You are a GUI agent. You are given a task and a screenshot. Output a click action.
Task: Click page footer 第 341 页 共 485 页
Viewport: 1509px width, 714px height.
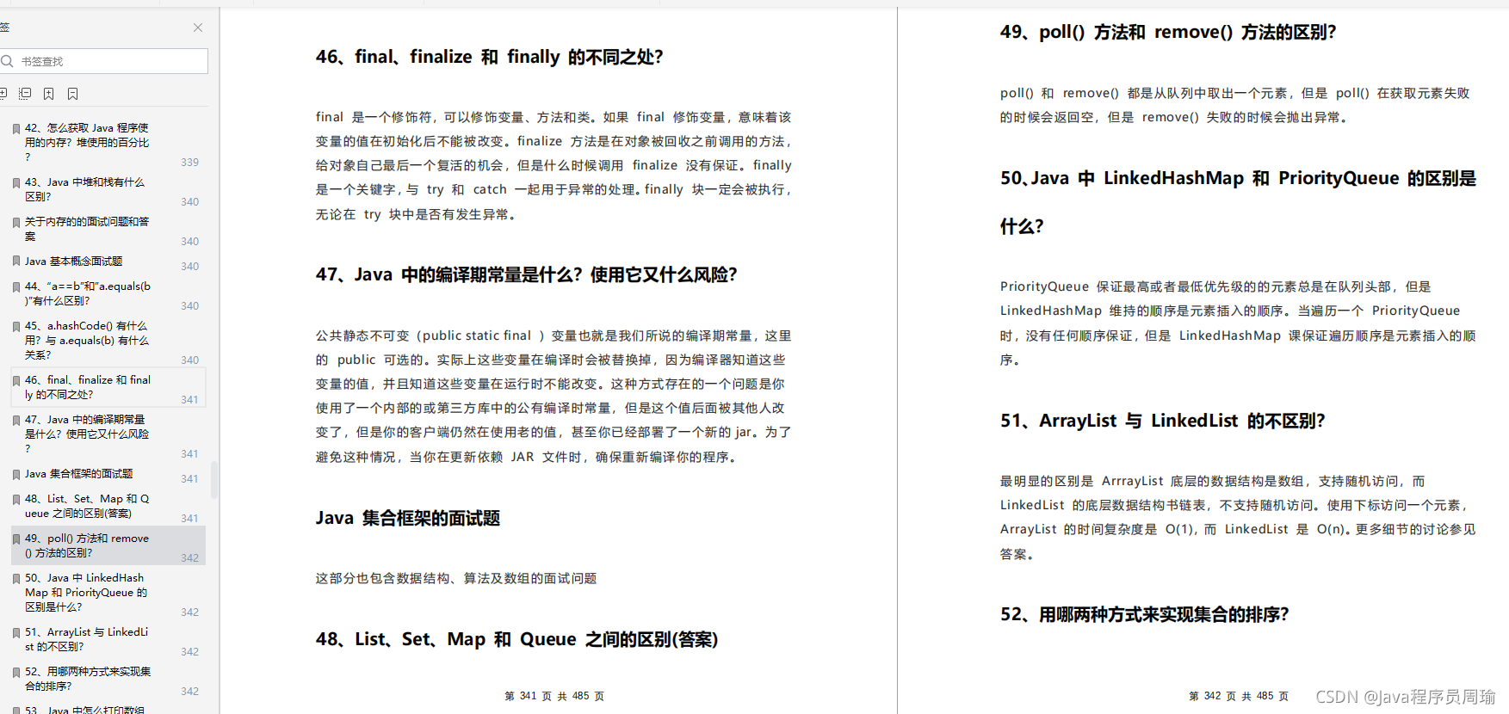(554, 696)
